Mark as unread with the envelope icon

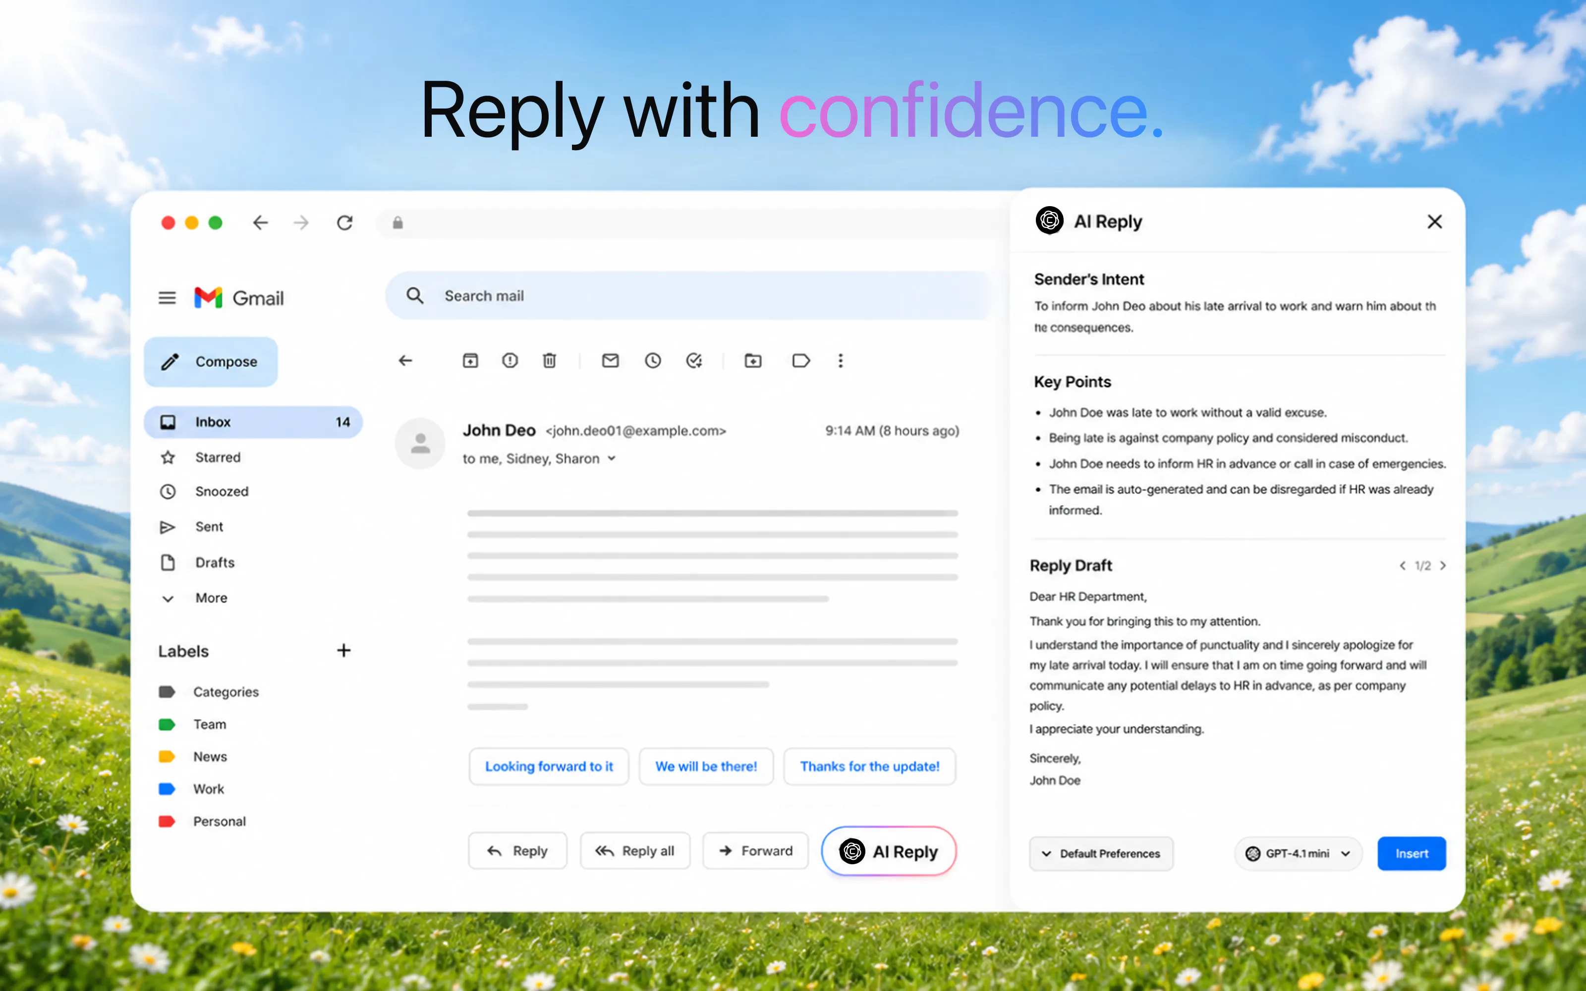(610, 361)
